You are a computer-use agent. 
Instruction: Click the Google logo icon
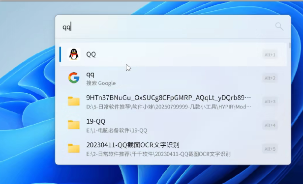[x=74, y=78]
